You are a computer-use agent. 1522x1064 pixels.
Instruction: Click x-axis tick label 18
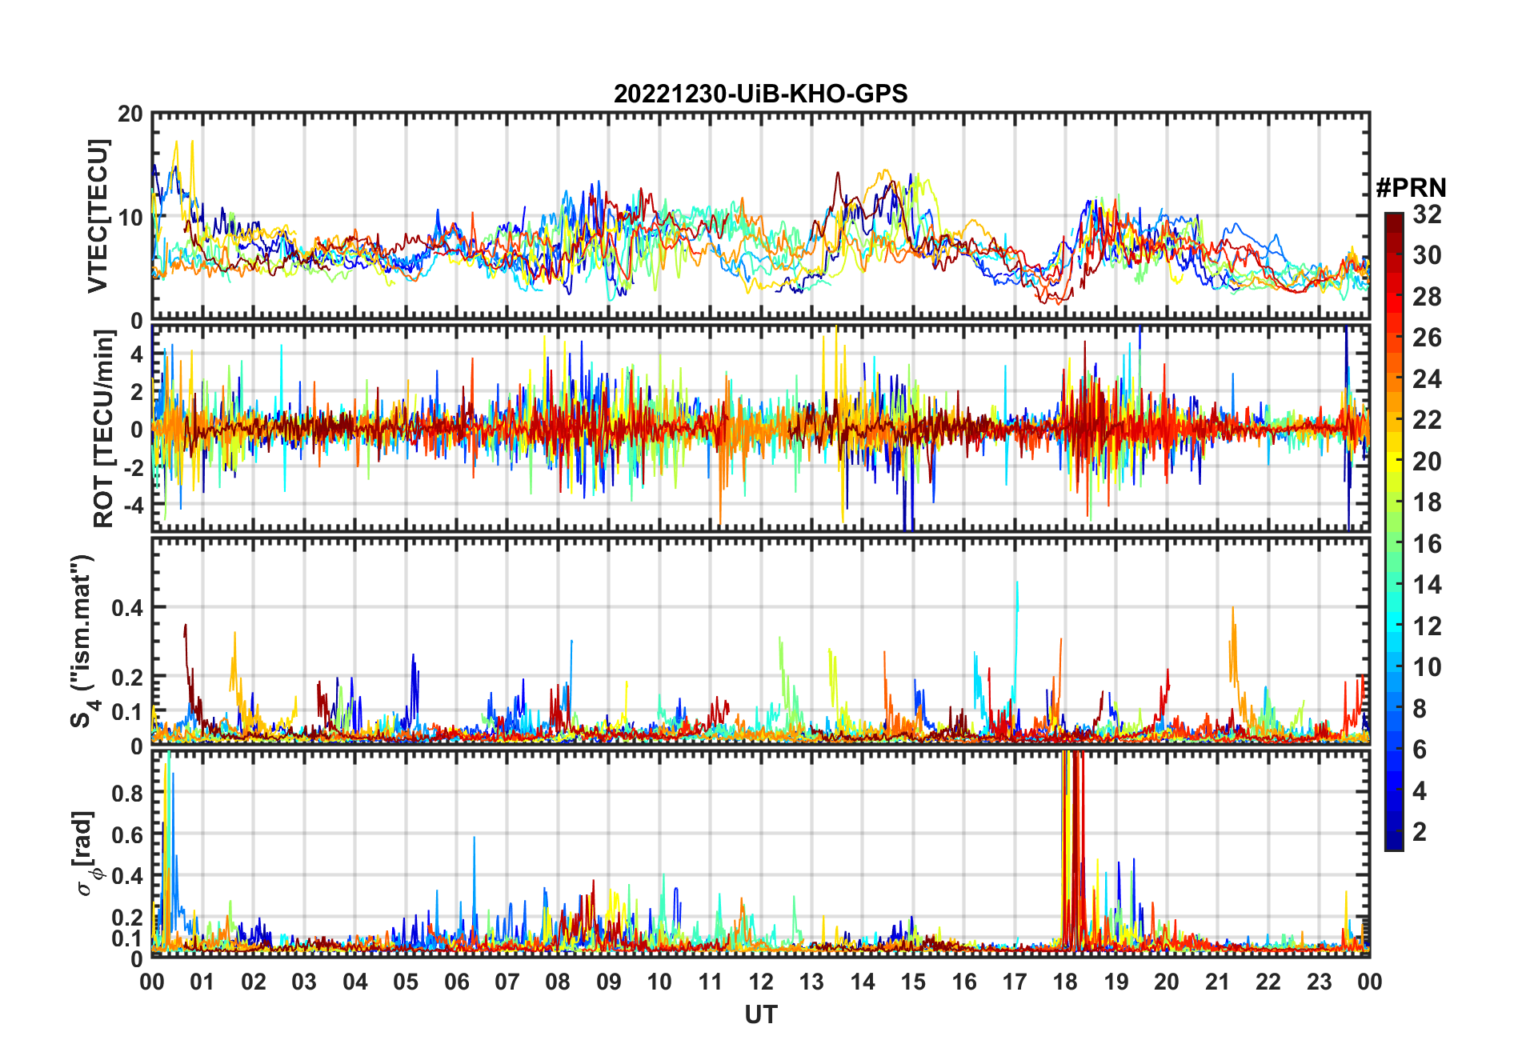(x=1065, y=982)
